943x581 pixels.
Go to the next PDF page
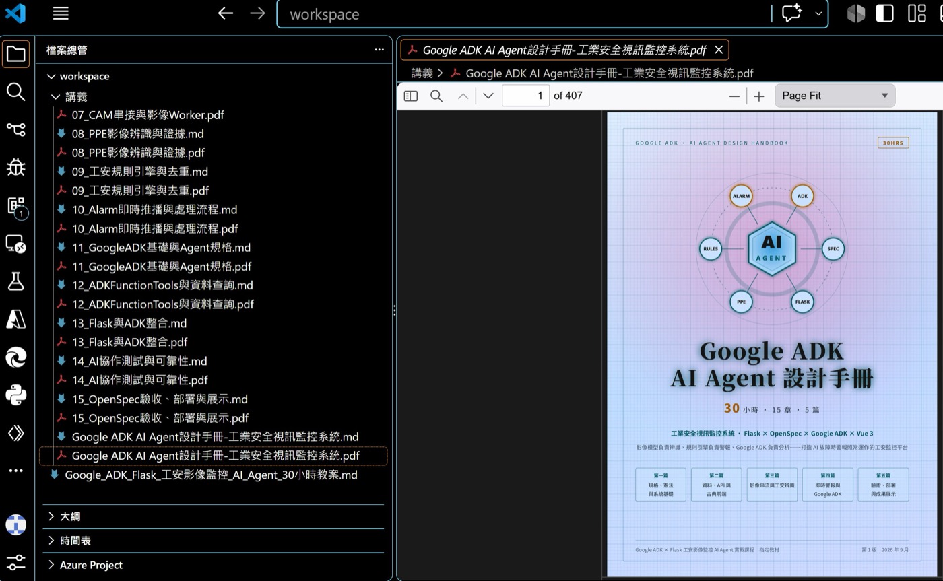(x=488, y=96)
